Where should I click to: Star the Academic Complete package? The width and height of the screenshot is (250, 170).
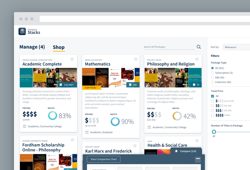tap(72, 59)
